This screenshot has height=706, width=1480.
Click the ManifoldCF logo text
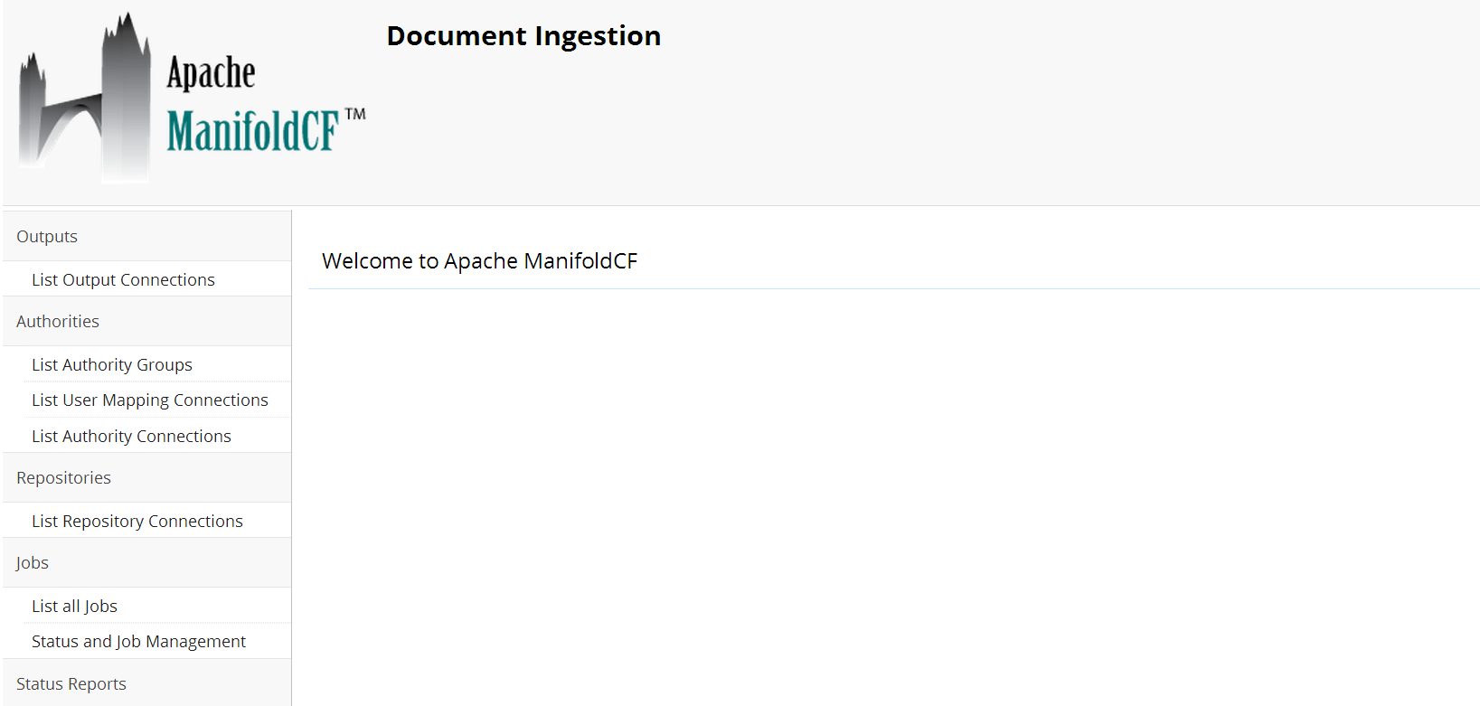click(253, 131)
